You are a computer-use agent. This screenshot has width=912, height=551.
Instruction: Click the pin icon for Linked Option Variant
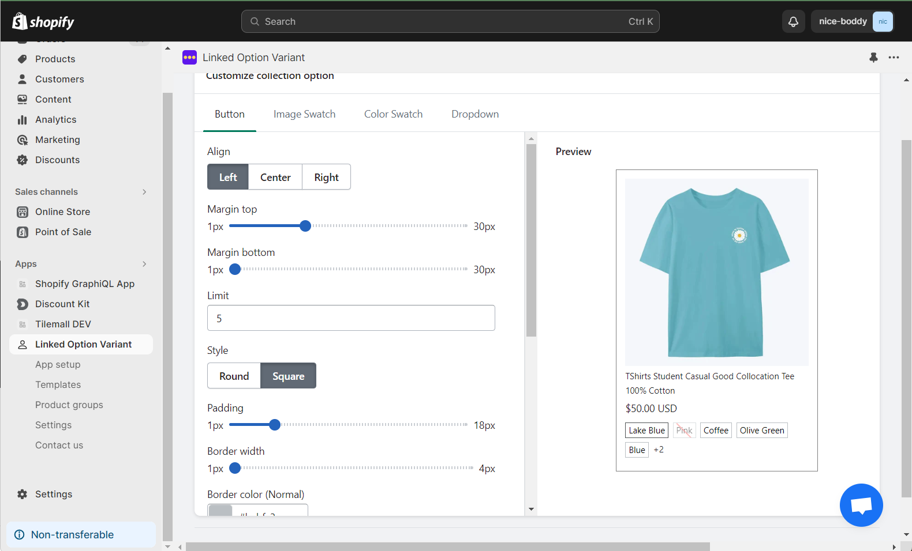873,57
